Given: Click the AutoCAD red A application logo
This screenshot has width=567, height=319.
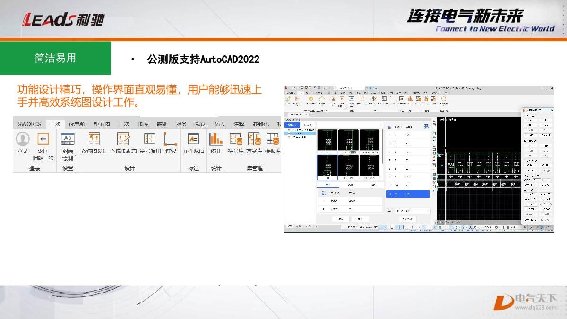Looking at the screenshot, I should pyautogui.click(x=286, y=88).
